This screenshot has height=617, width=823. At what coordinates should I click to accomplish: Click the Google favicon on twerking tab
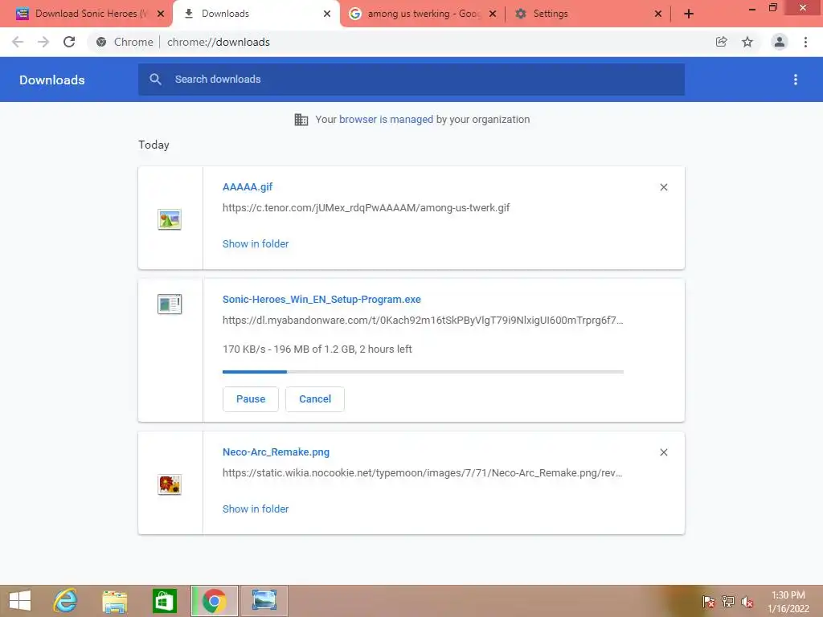pos(355,14)
